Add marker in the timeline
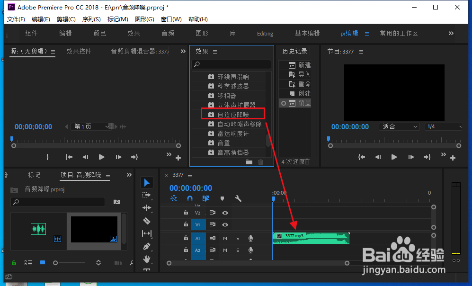This screenshot has width=472, height=286. (x=222, y=198)
